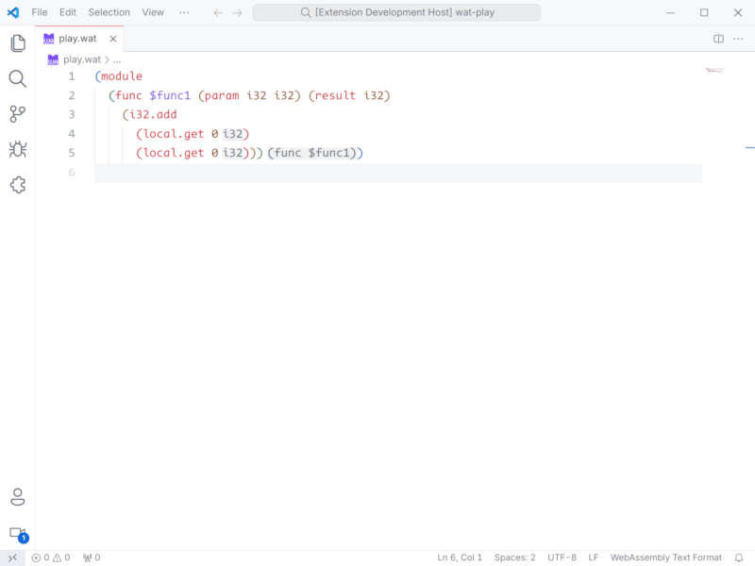Screen dimensions: 755x566
Task: Expand the hidden menu bar items ellipsis
Action: click(x=183, y=12)
